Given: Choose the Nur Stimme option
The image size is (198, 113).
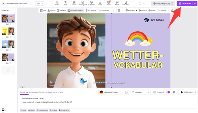Looking at the screenshot, I should click(90, 10).
